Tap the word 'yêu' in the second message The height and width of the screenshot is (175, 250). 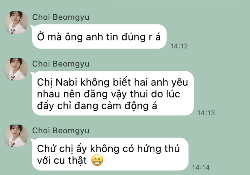point(180,82)
